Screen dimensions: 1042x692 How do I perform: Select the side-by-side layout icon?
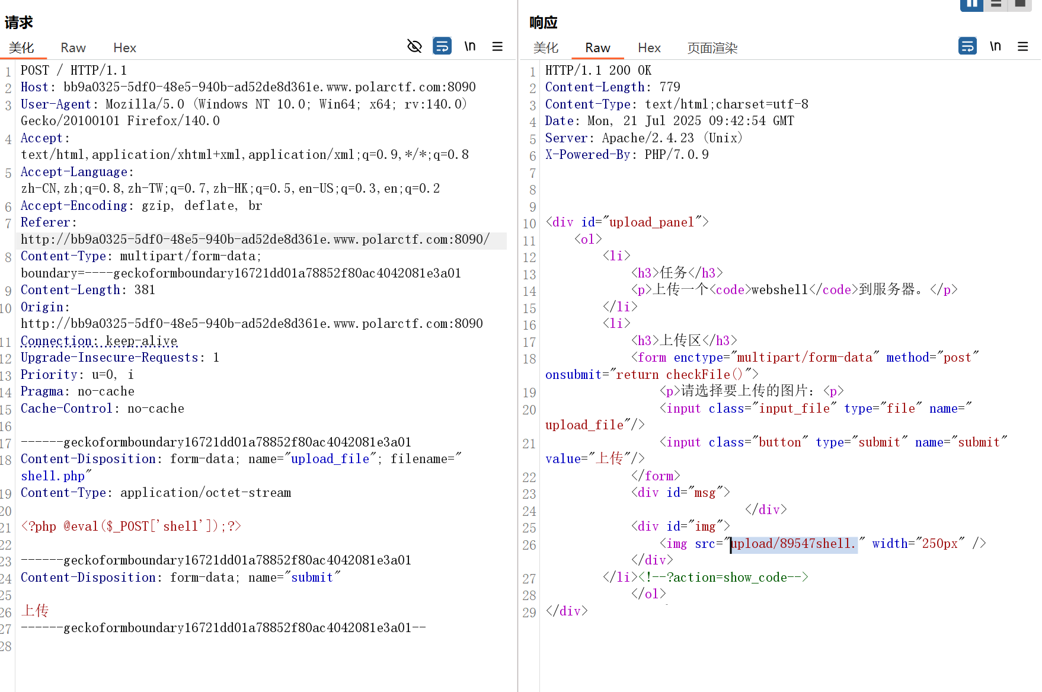(x=971, y=5)
